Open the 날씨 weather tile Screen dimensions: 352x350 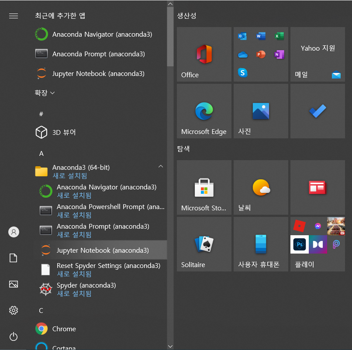261,187
